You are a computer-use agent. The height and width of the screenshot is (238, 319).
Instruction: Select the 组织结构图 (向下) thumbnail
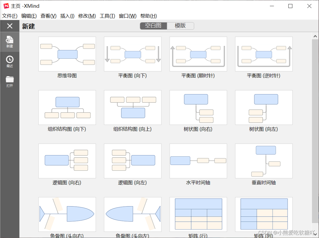click(x=67, y=108)
